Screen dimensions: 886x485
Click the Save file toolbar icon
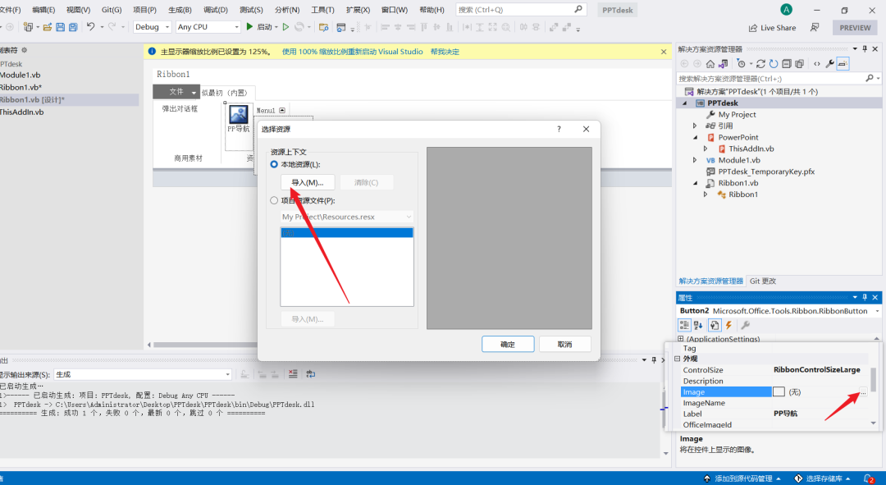[x=61, y=27]
